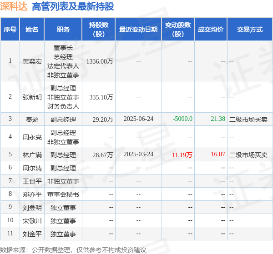The height and width of the screenshot is (254, 273).
Task: Select the 成交均价 column header
Action: tap(211, 30)
